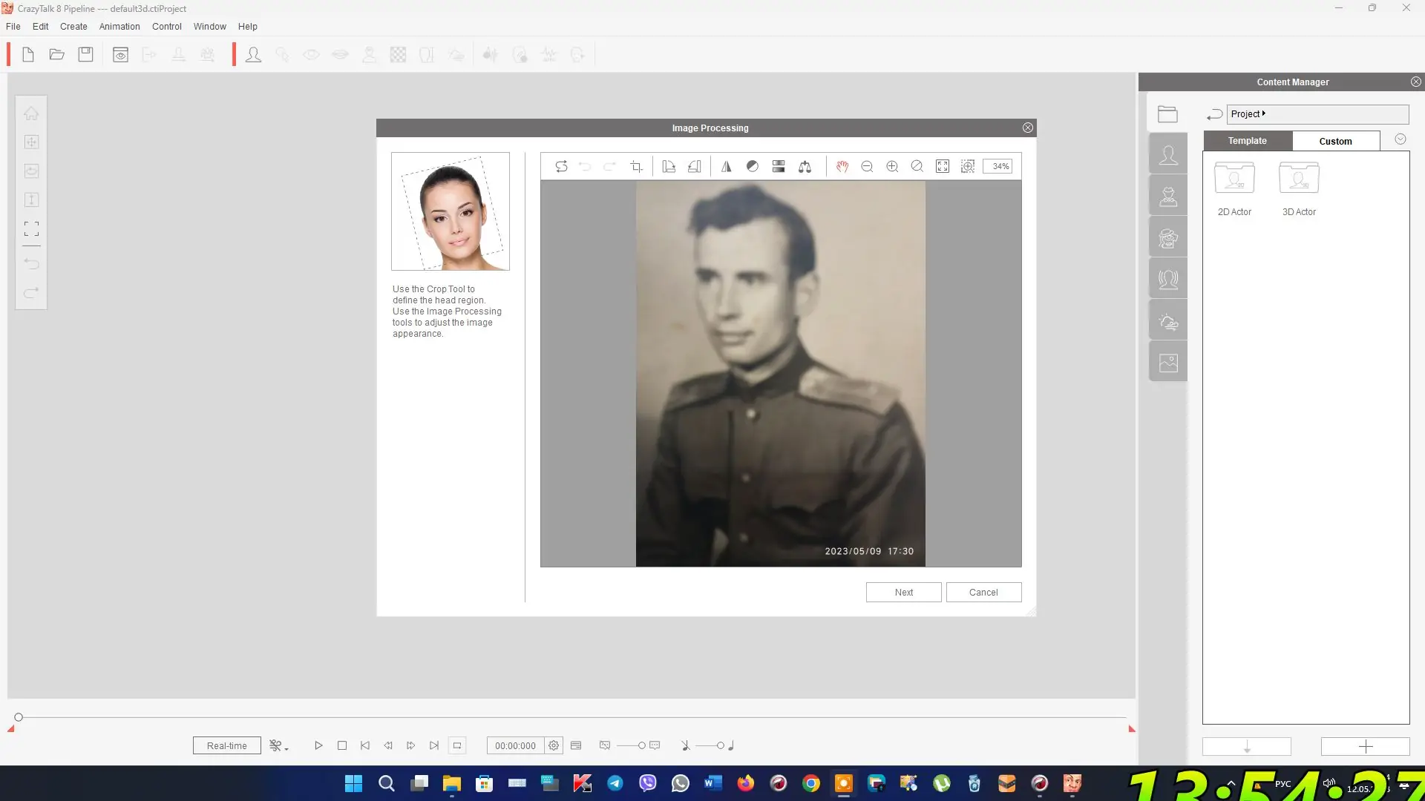Click the timeline playhead slider handle
The image size is (1425, 801).
(19, 717)
